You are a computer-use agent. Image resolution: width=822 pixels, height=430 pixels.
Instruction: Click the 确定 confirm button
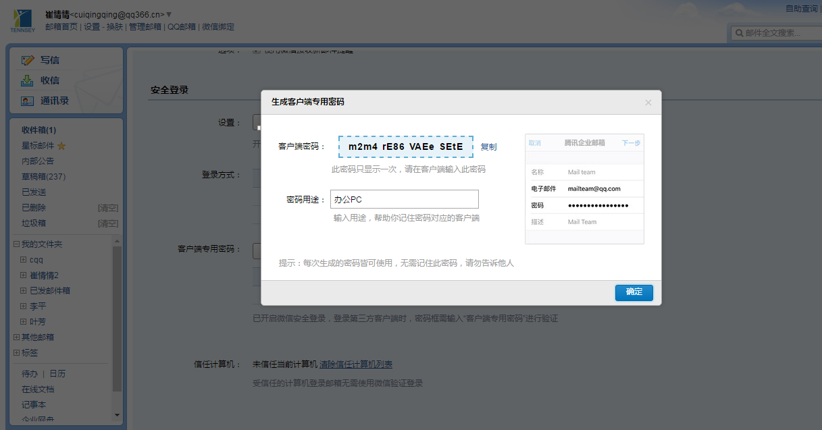633,293
